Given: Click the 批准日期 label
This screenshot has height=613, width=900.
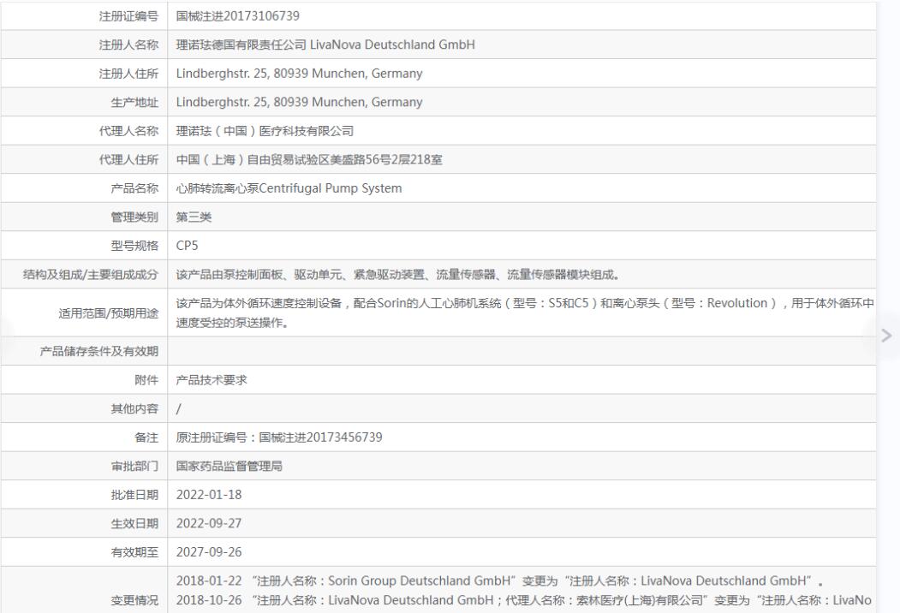Looking at the screenshot, I should pos(134,495).
